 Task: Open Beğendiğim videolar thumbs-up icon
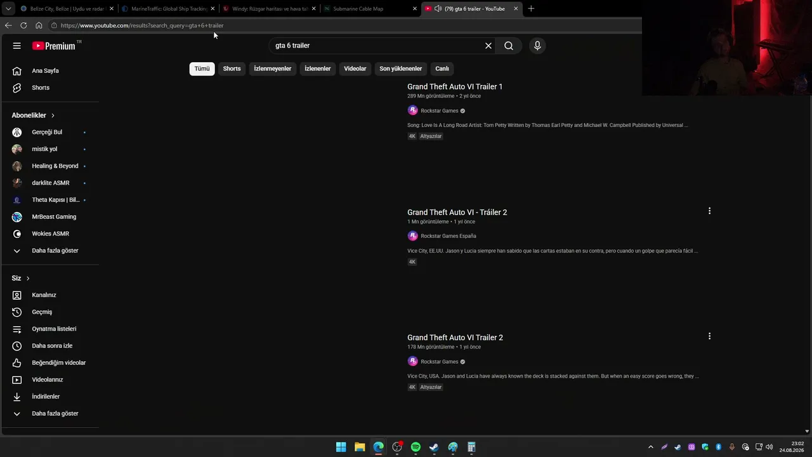click(x=17, y=363)
